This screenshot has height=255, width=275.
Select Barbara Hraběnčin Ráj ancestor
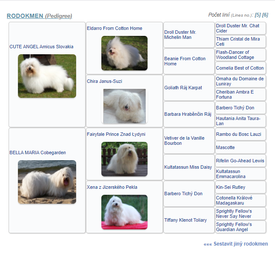(188, 114)
